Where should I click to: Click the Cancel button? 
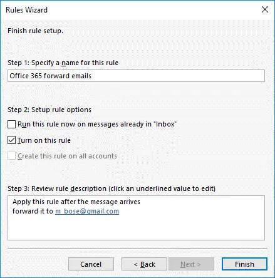pyautogui.click(x=91, y=264)
